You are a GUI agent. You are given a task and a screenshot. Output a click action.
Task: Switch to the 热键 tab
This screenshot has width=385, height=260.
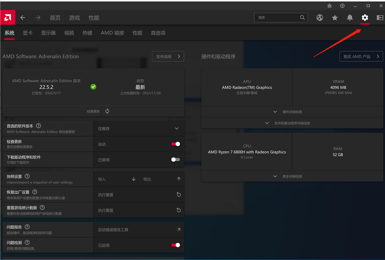87,33
